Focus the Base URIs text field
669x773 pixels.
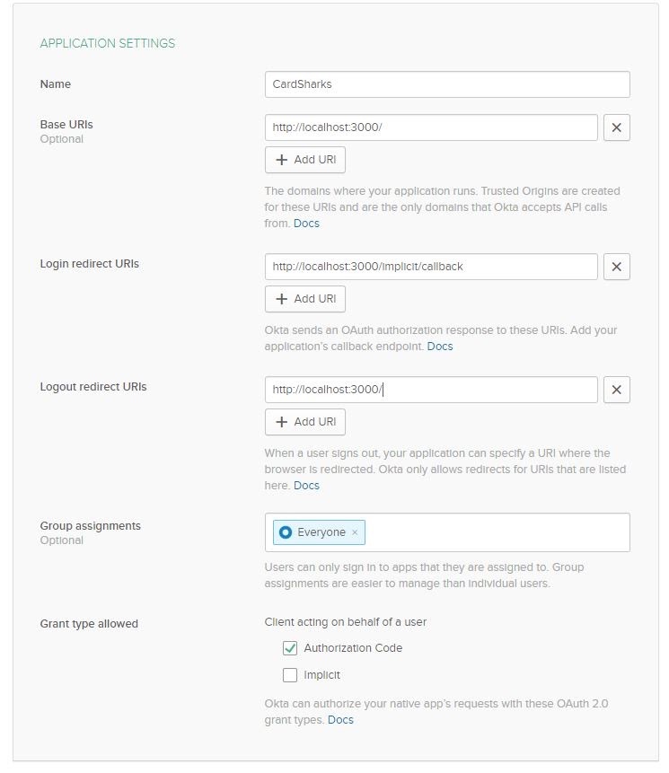[x=431, y=127]
